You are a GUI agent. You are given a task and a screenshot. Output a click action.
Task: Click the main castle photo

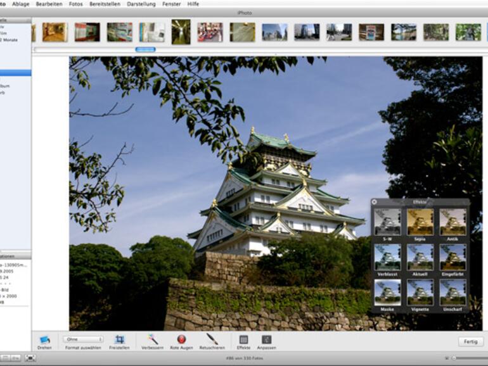[276, 193]
